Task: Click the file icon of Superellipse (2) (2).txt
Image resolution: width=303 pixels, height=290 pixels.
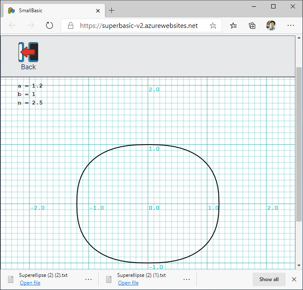Action: tap(11, 279)
